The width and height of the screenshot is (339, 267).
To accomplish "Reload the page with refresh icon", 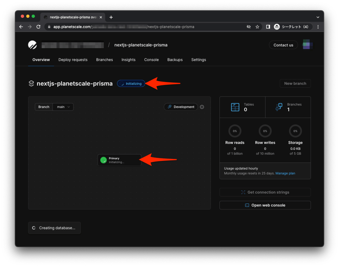I will (x=38, y=27).
